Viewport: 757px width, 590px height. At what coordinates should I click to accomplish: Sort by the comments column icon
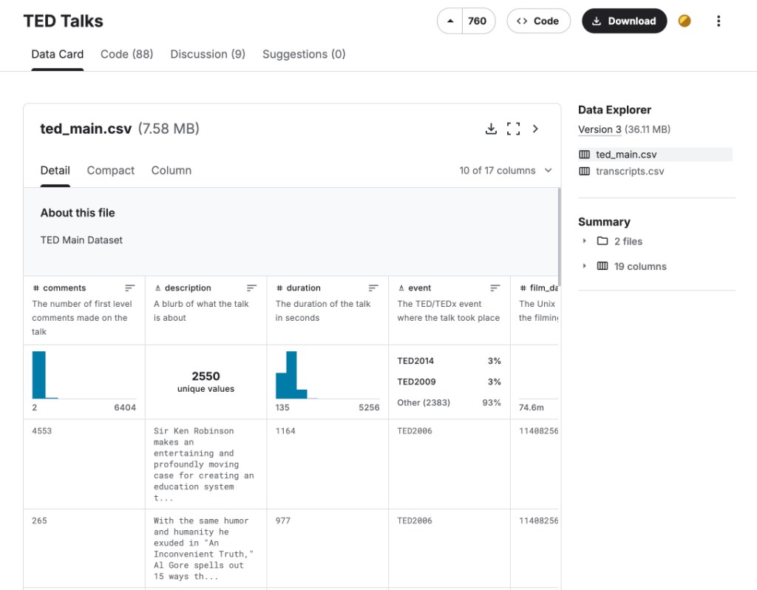(130, 288)
